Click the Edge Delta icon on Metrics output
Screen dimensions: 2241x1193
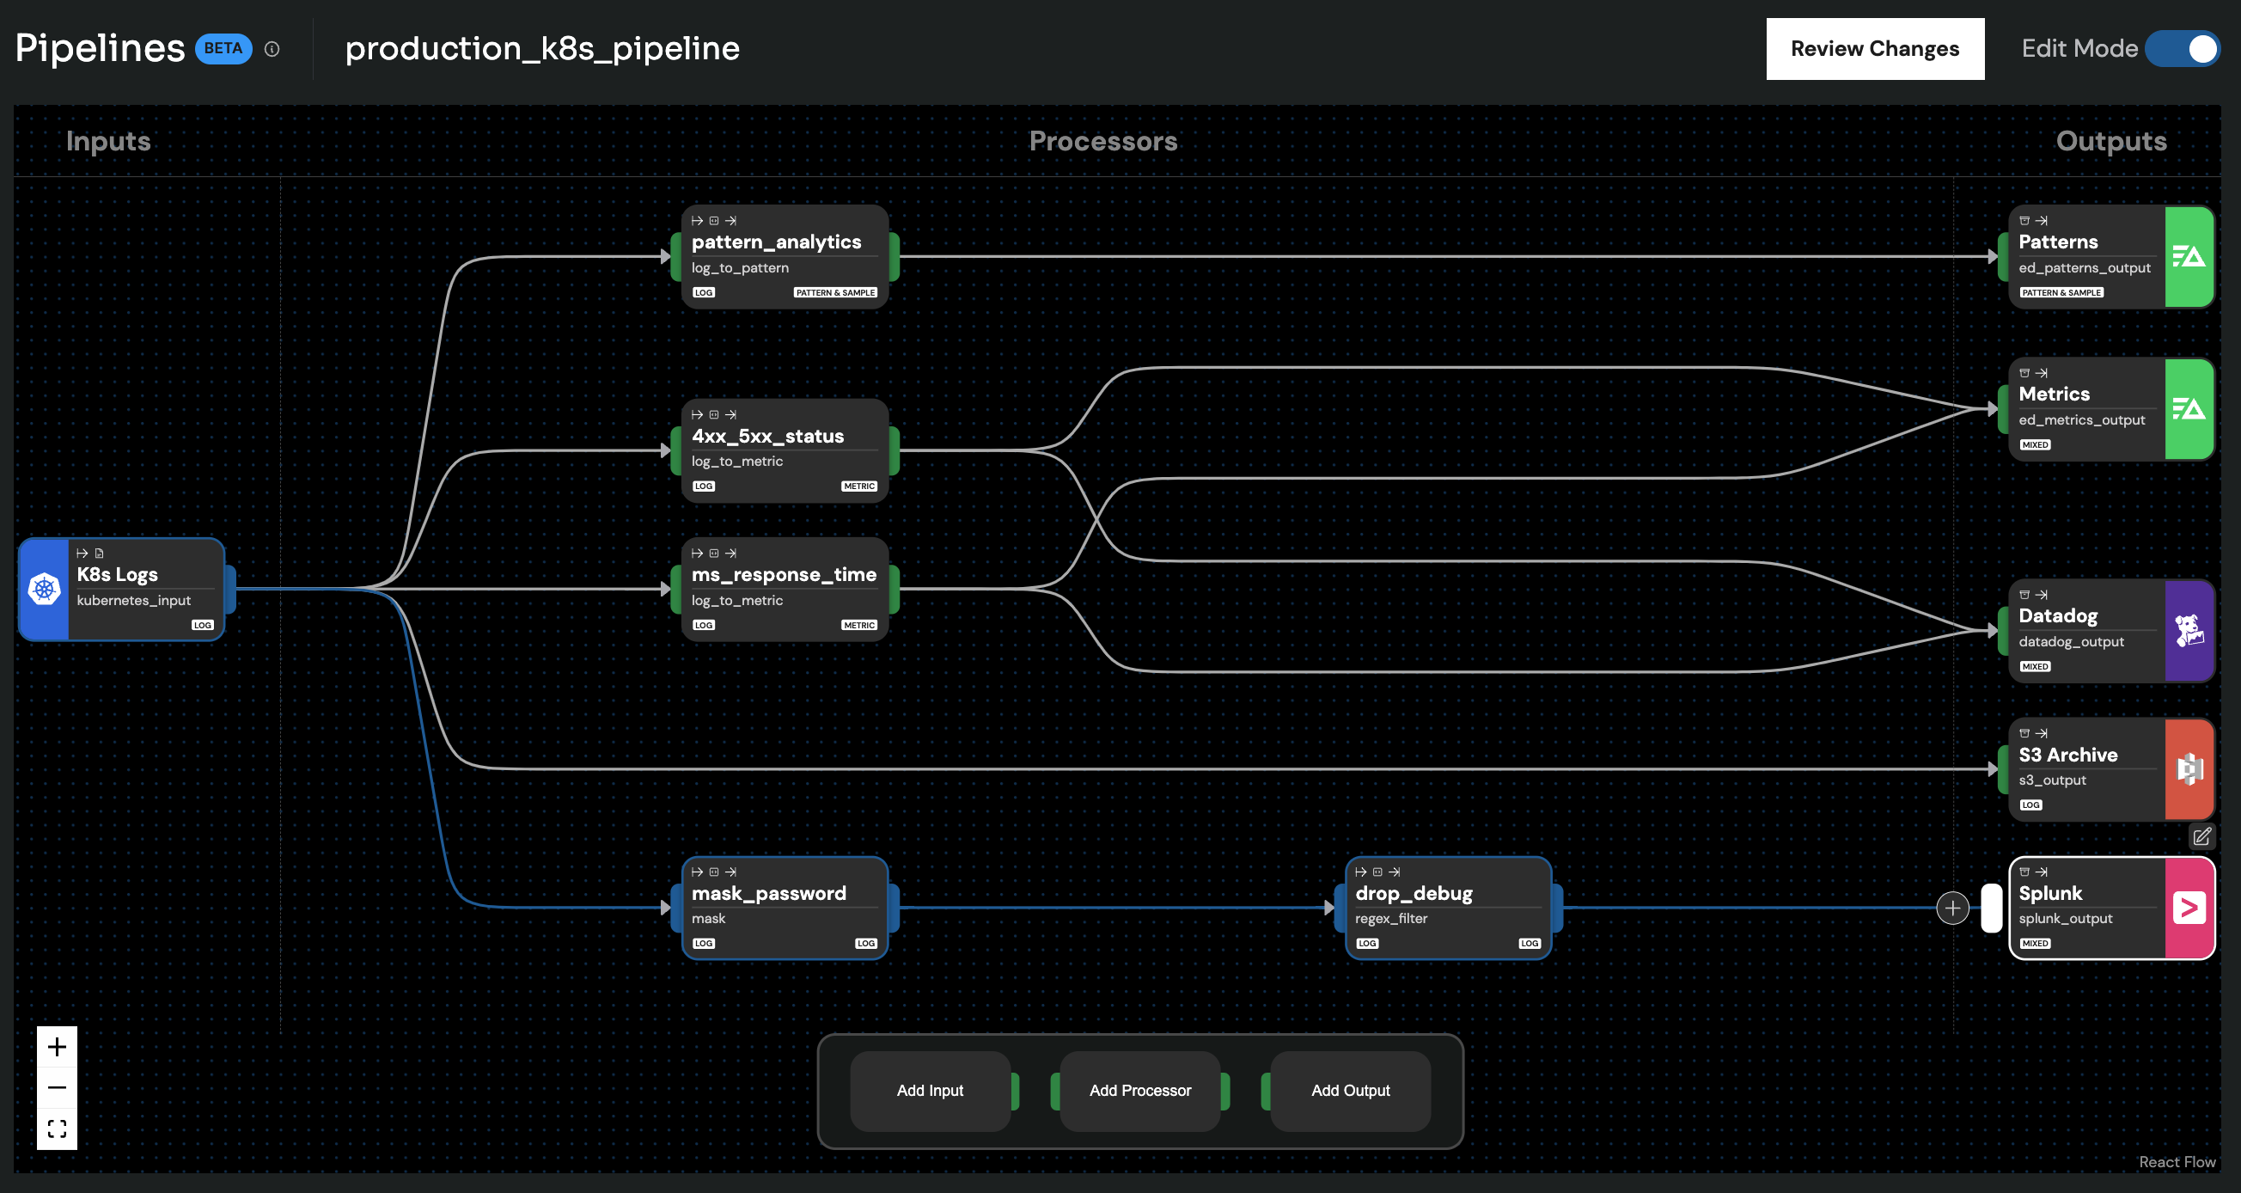coord(2189,409)
